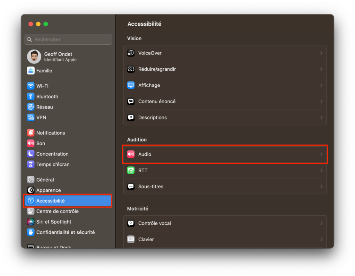Switch to Général settings
The image size is (355, 276).
(x=68, y=180)
